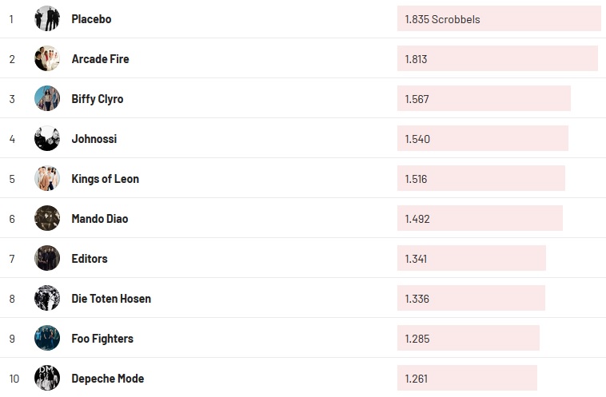Screen dimensions: 606x397
Task: Open the 1.341 scrobble bar for Editors
Action: click(x=471, y=258)
